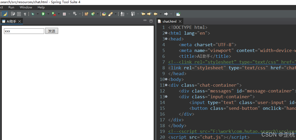The image size is (296, 140).
Task: Toggle the Mark Occurrences highlighter icon
Action: pos(5,14)
